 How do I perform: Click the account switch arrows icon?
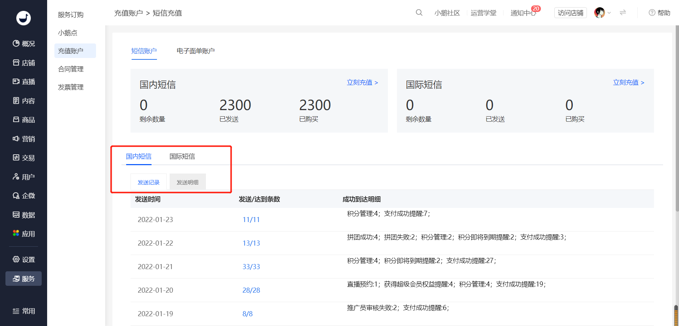click(623, 13)
